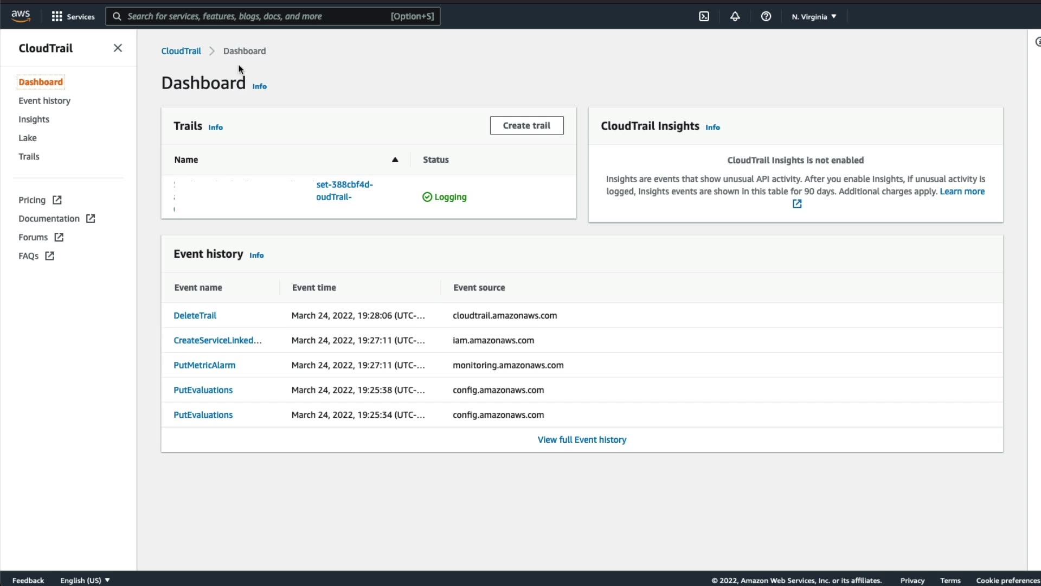Open the DeleteTrail event
The width and height of the screenshot is (1041, 586).
click(195, 315)
